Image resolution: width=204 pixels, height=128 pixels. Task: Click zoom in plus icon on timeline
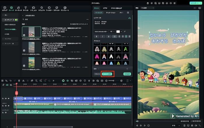(x=121, y=81)
